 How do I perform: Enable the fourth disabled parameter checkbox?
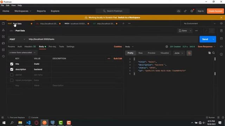pos(12,80)
